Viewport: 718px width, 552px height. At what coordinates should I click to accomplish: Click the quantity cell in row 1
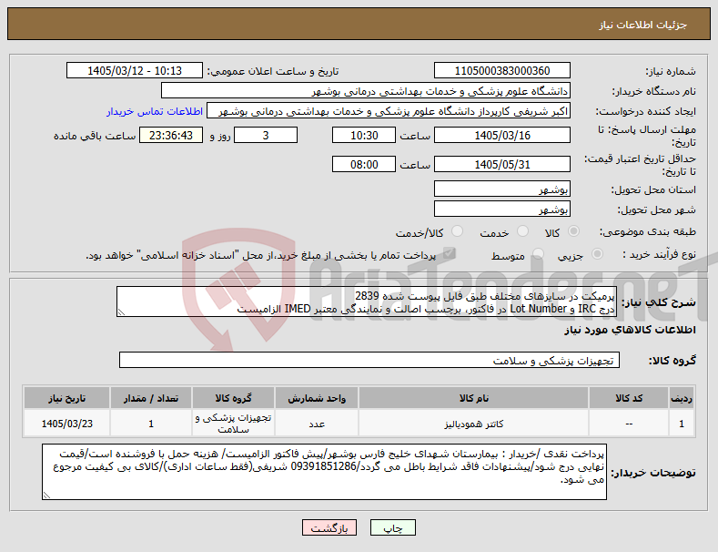click(x=151, y=424)
